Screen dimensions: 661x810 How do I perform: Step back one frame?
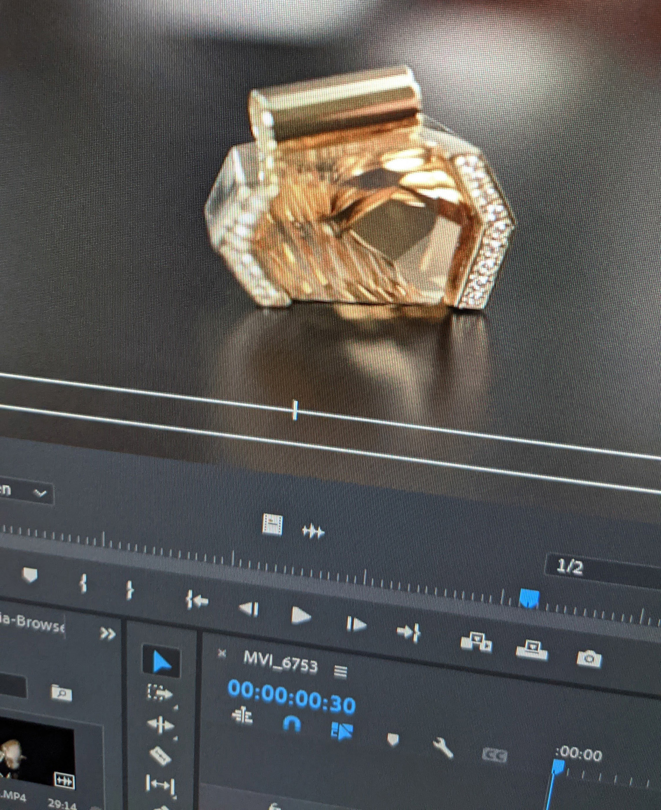(249, 609)
